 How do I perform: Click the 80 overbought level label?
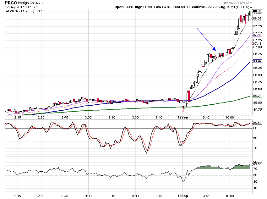coord(255,128)
